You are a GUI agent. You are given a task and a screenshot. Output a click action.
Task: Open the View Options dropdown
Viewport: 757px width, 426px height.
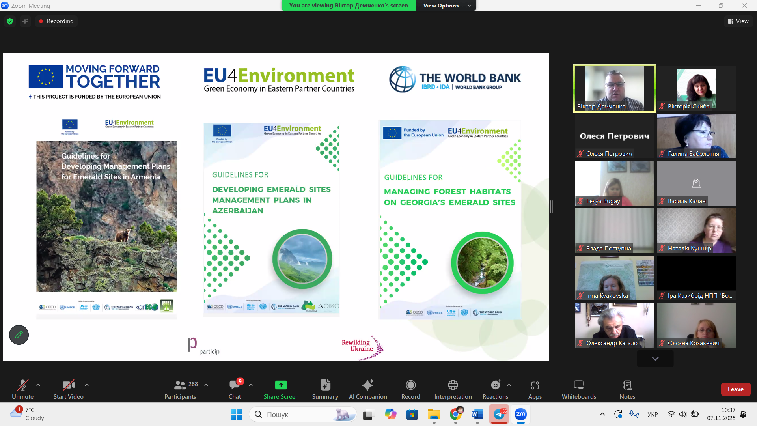pyautogui.click(x=446, y=6)
